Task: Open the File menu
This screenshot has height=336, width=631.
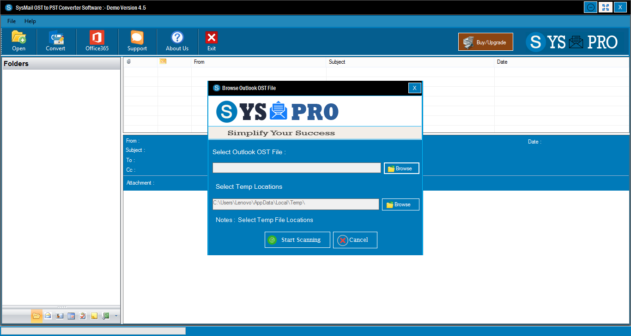Action: point(12,21)
